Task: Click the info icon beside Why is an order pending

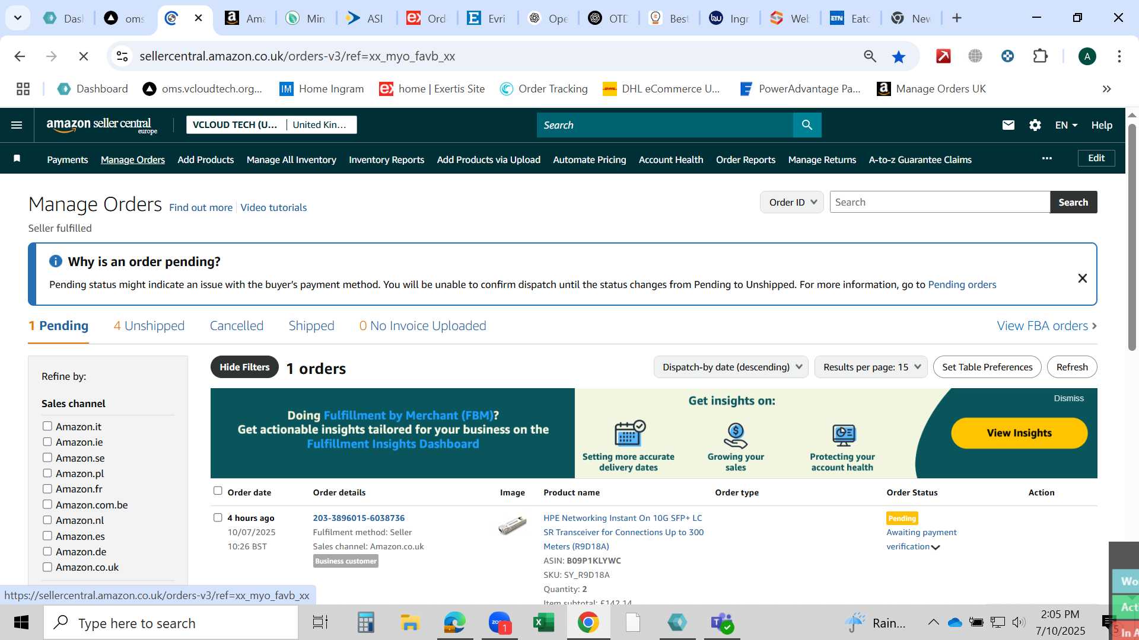Action: (x=56, y=261)
